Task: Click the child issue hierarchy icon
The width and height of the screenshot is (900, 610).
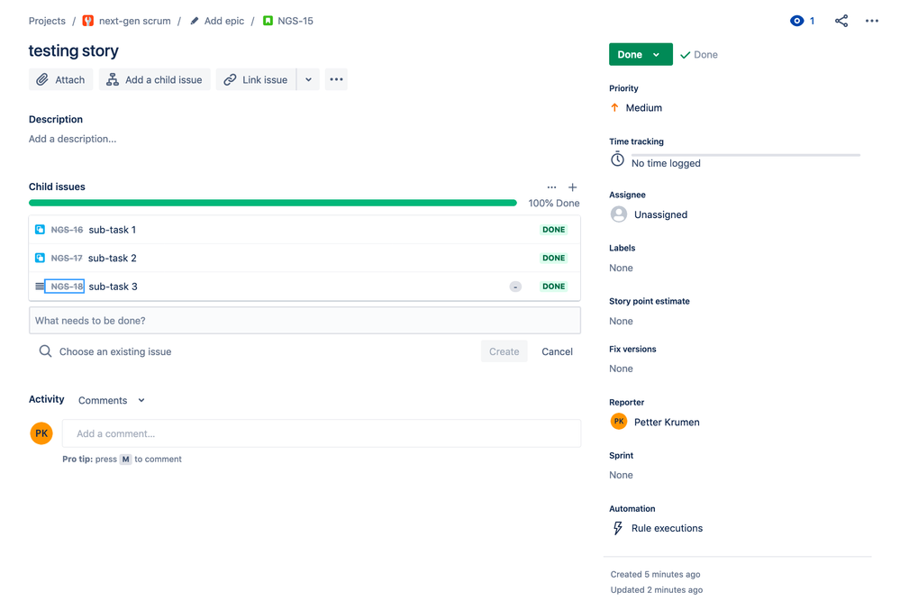Action: pyautogui.click(x=113, y=80)
